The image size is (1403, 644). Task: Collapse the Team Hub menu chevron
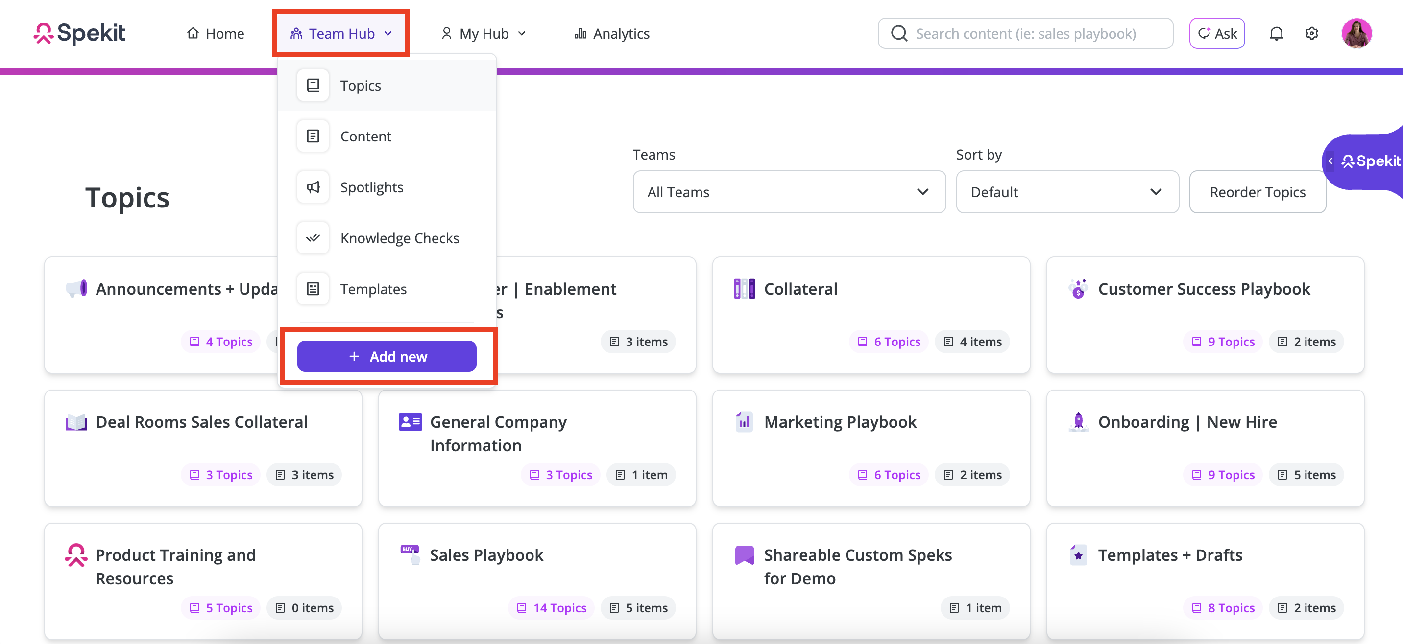[x=388, y=34]
